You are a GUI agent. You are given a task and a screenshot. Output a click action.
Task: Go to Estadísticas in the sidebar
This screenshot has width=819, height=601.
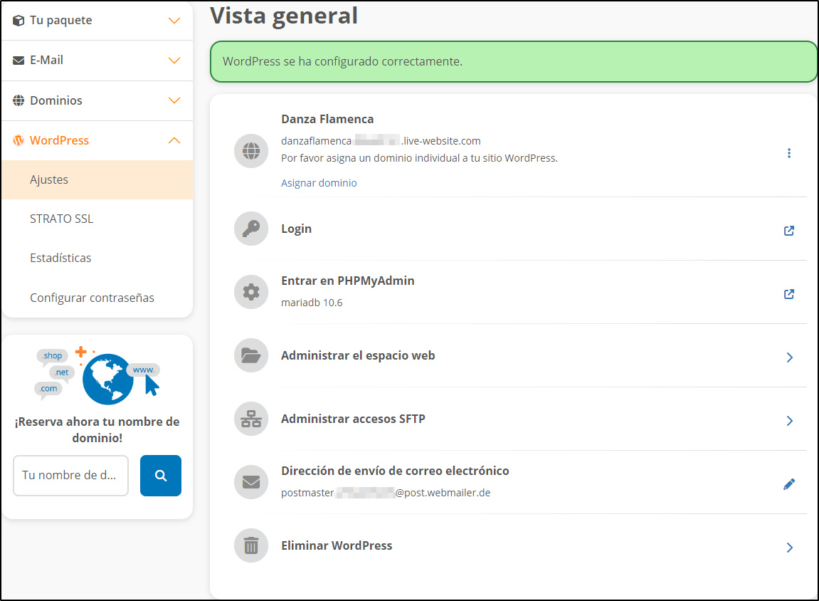(60, 258)
